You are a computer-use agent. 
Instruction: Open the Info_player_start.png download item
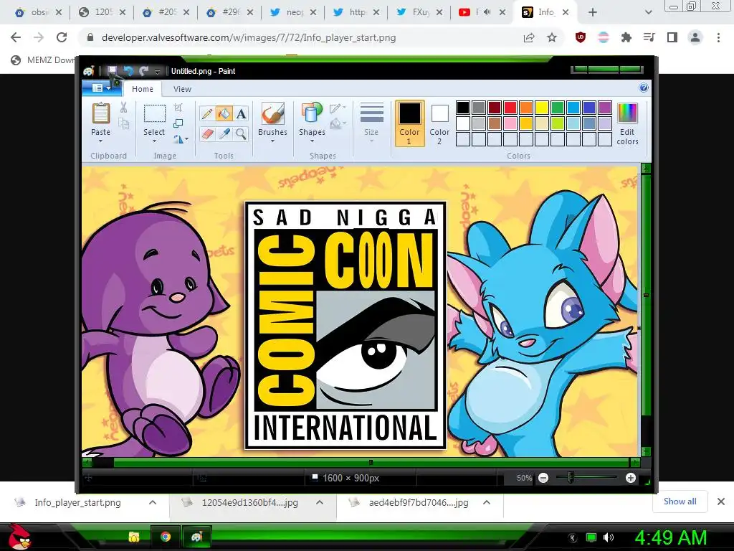(x=77, y=503)
